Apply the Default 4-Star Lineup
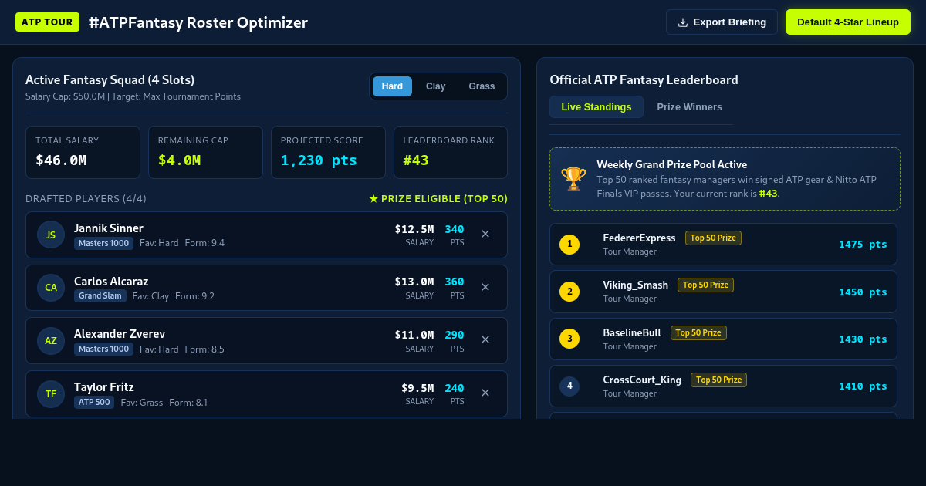 click(x=848, y=22)
